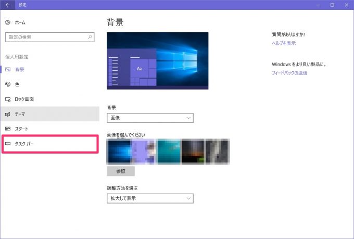Switch to スタート settings
Viewport: 354px width, 239px height.
coord(49,129)
